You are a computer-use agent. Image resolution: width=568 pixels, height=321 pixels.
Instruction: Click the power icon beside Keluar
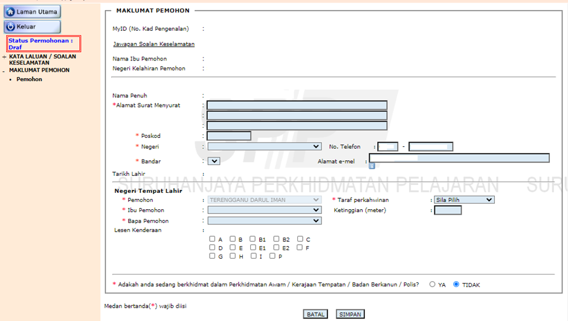10,27
